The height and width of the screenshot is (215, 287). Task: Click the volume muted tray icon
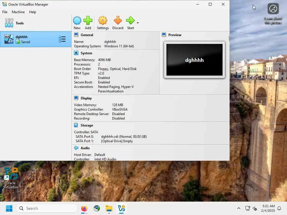coord(254,208)
